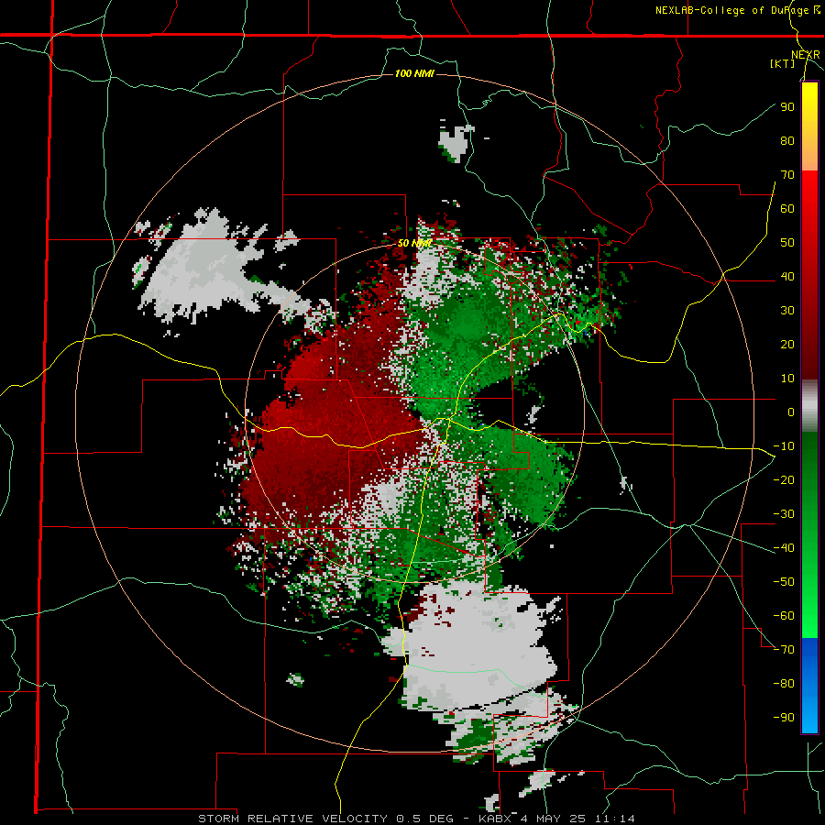The width and height of the screenshot is (825, 825).
Task: Click the '90' value on velocity scale
Action: (787, 107)
